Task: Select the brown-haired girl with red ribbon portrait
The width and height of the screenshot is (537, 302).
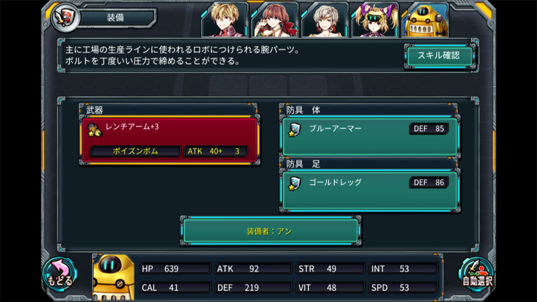Action: 275,19
